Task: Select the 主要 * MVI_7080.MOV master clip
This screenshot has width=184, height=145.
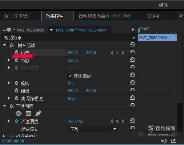Action: pyautogui.click(x=24, y=30)
